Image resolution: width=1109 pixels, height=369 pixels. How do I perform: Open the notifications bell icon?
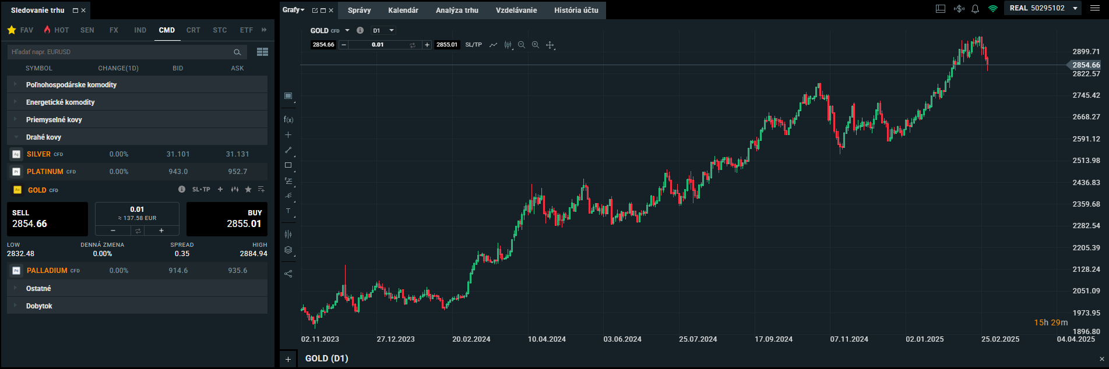[975, 9]
